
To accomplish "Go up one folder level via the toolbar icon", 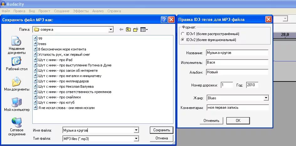I will coord(128,29).
